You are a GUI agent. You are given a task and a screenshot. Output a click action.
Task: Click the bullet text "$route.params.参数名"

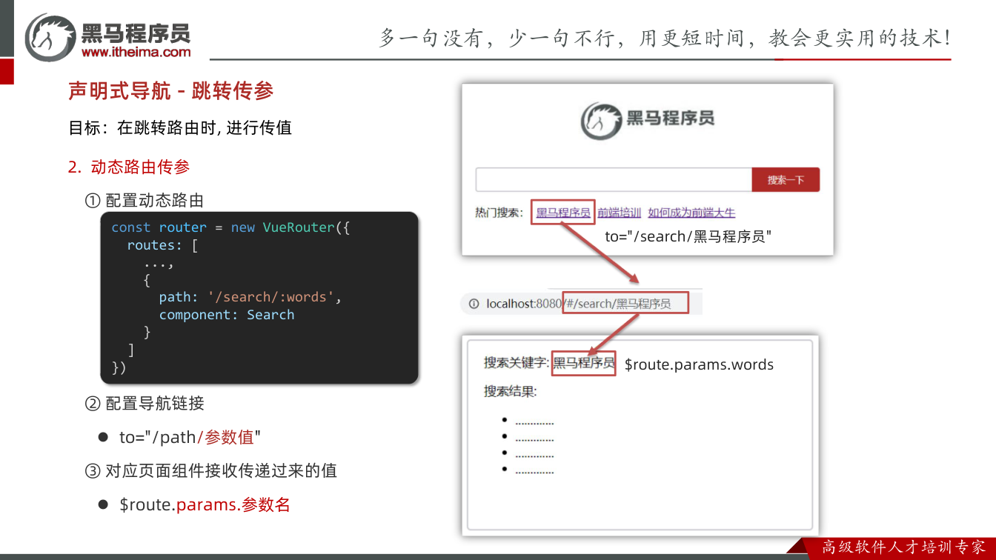(x=205, y=505)
